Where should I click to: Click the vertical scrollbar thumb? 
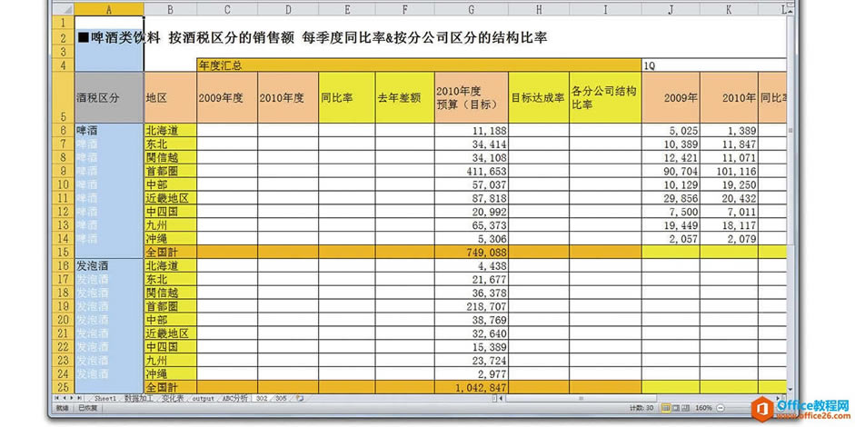click(x=790, y=131)
